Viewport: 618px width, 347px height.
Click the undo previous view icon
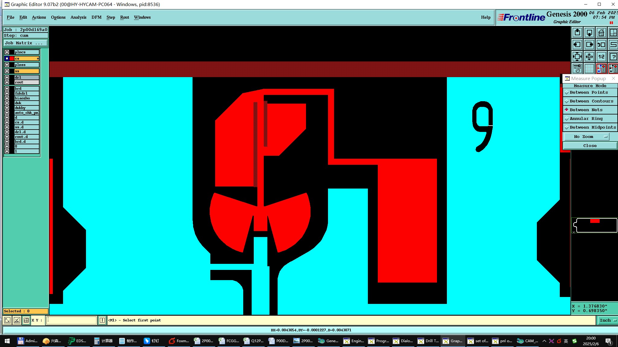[601, 45]
